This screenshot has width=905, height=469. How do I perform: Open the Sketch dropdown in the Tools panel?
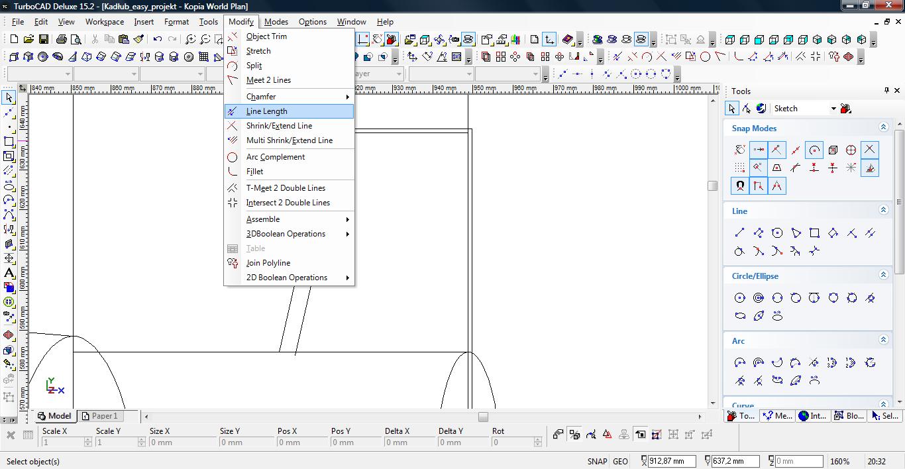pyautogui.click(x=833, y=109)
